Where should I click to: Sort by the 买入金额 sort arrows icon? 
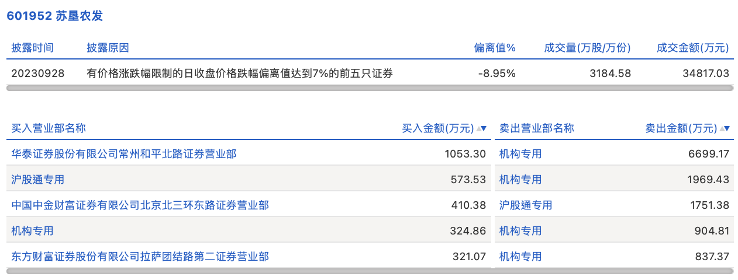click(x=482, y=128)
